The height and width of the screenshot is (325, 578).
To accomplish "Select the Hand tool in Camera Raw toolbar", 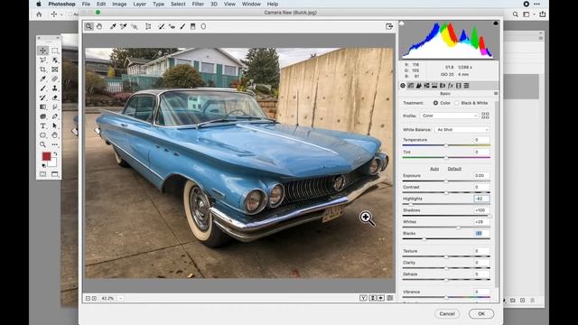I will [x=99, y=26].
